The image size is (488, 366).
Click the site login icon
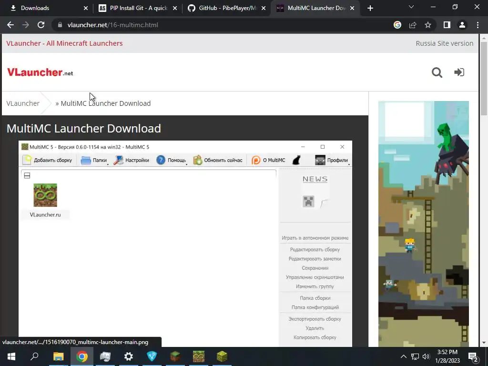459,72
